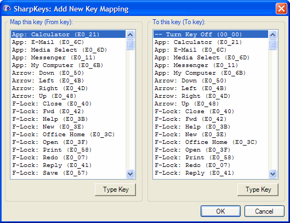This screenshot has height=223, width=290.
Task: Select F-Lock: Fwd in From key list
Action: pyautogui.click(x=68, y=112)
